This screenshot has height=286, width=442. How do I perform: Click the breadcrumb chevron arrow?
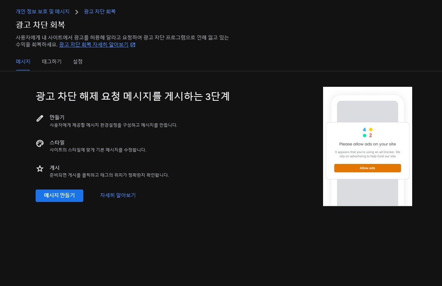[x=76, y=12]
